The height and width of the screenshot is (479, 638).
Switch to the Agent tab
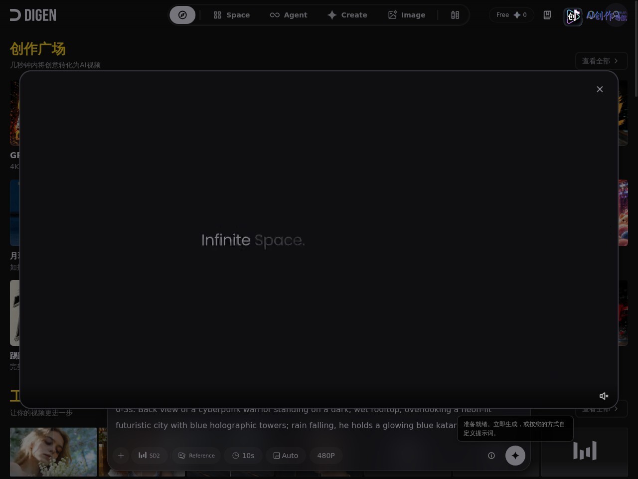click(x=289, y=15)
